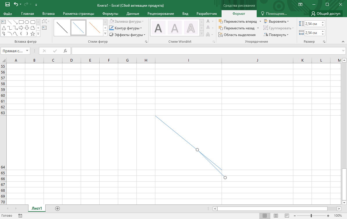Click the Save icon in quick access toolbar
Viewport: 347px width, 219px height.
8,5
